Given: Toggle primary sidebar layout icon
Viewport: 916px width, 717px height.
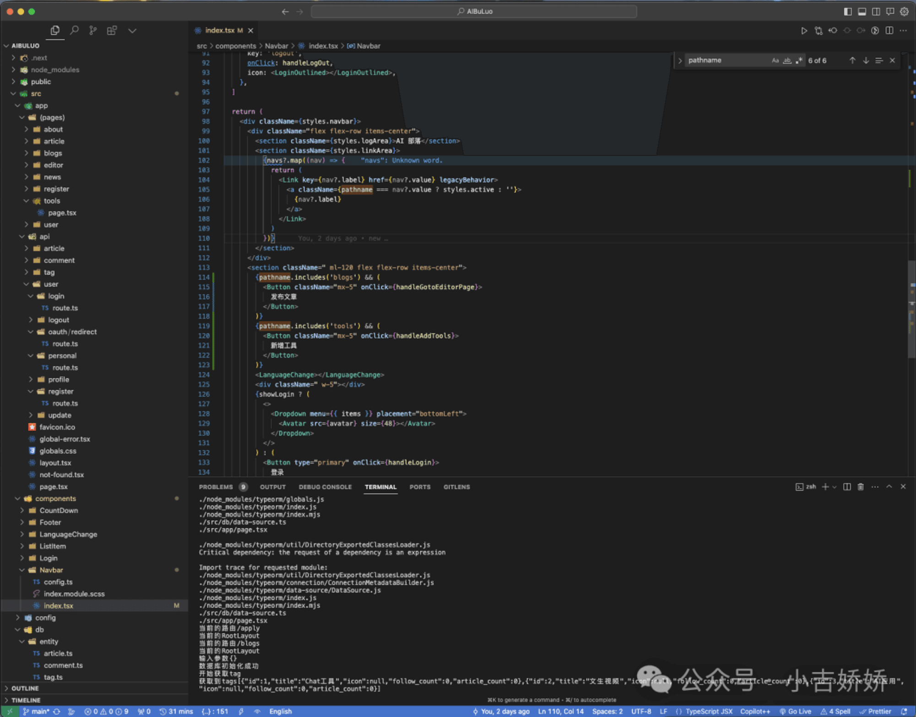Looking at the screenshot, I should (x=848, y=11).
